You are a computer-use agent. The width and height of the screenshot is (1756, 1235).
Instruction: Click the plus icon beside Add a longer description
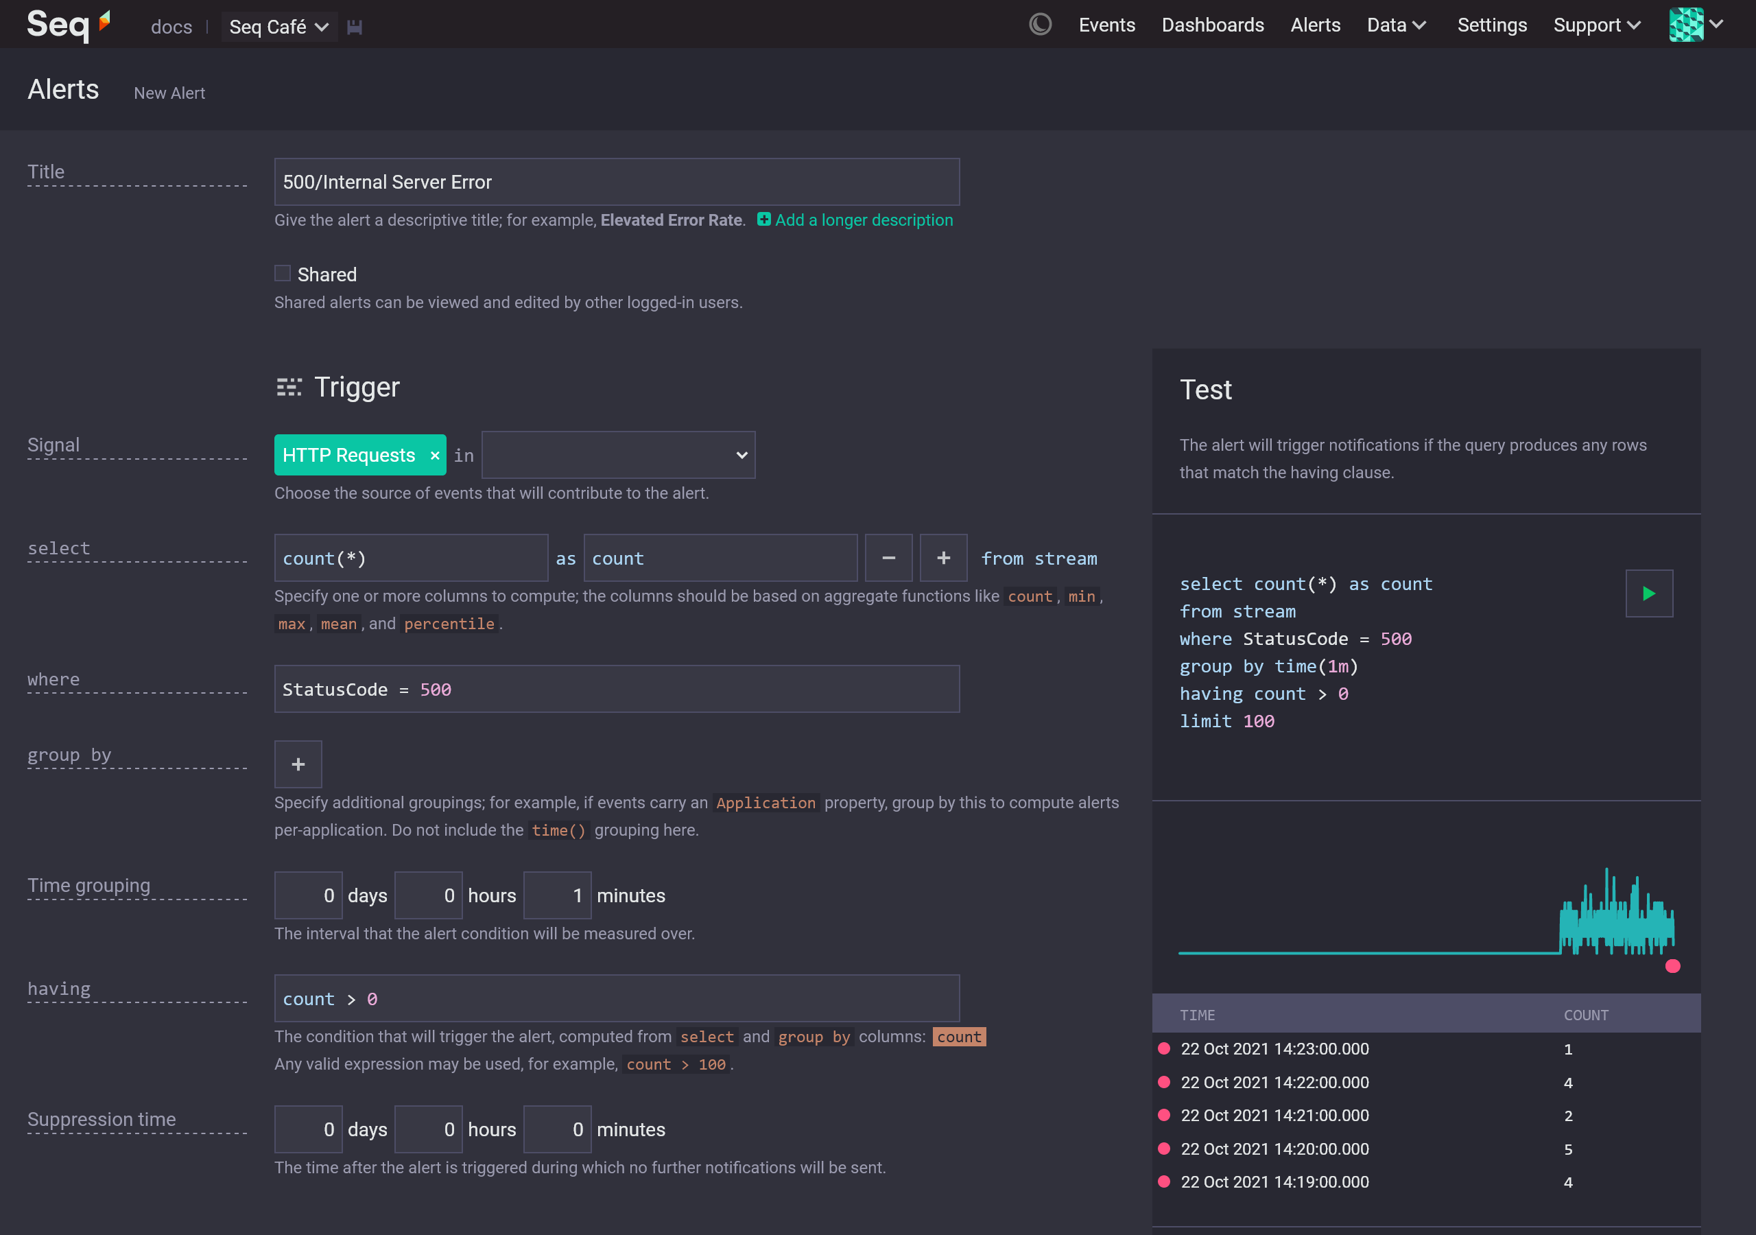[763, 220]
